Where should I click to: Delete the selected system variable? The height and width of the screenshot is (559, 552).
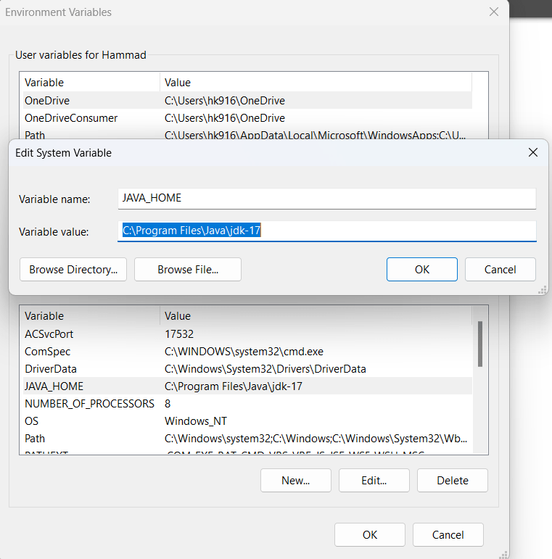(x=453, y=480)
